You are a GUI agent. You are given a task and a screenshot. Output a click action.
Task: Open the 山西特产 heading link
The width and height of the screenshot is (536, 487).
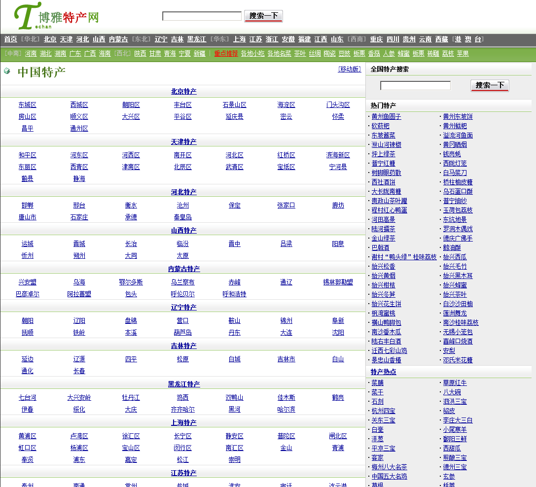point(183,231)
